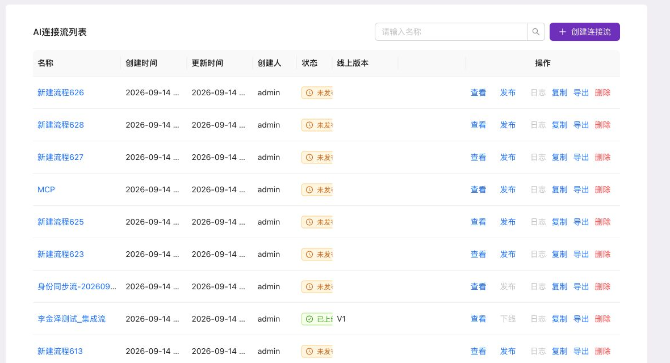This screenshot has width=670, height=363.
Task: Click 删除 for the 身份同步流 row
Action: 602,286
